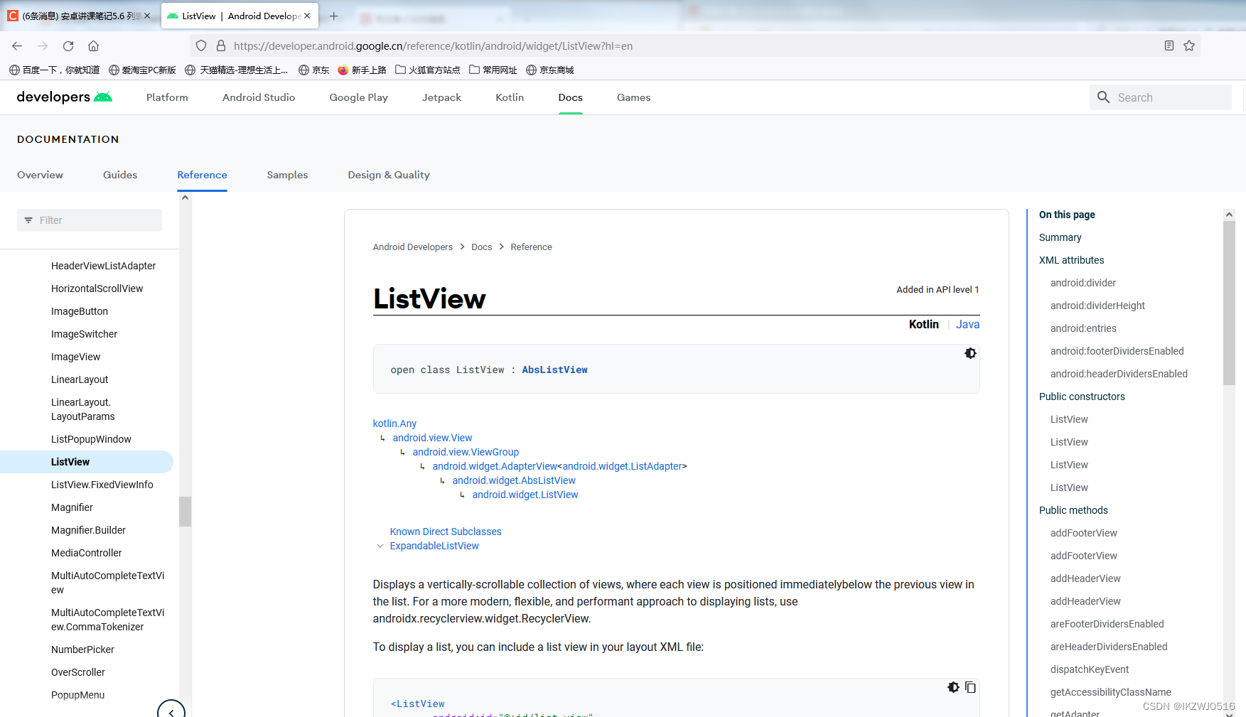The width and height of the screenshot is (1246, 717).
Task: Jump to Public constructors section
Action: point(1082,397)
